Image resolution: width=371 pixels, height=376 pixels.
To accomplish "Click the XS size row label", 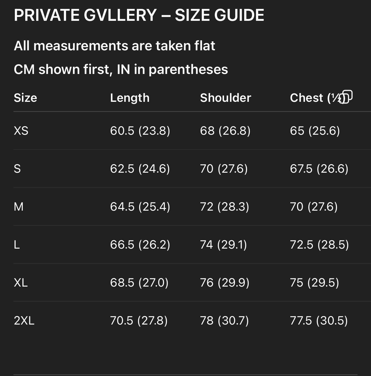I will 21,131.
